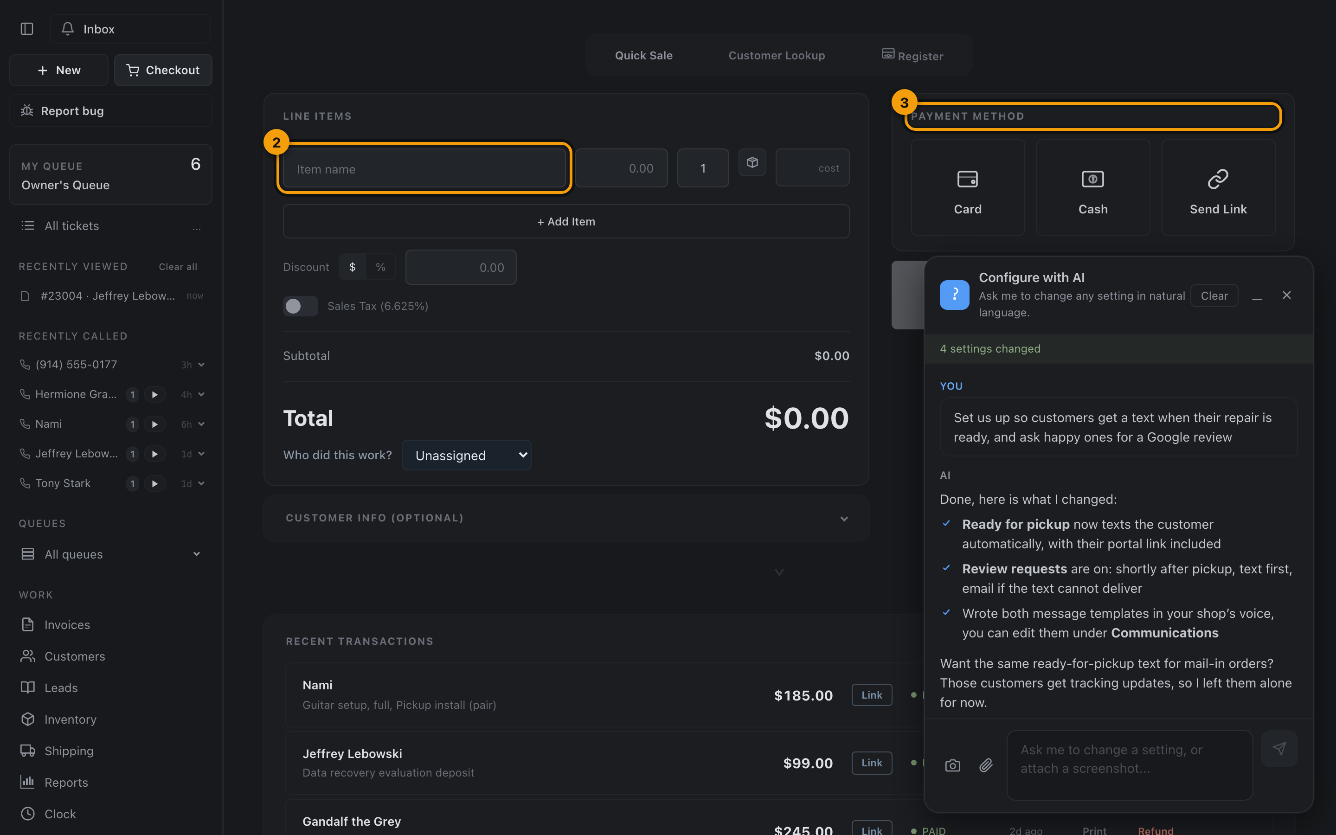Viewport: 1336px width, 835px height.
Task: Click the quantity field showing 1
Action: click(x=703, y=168)
